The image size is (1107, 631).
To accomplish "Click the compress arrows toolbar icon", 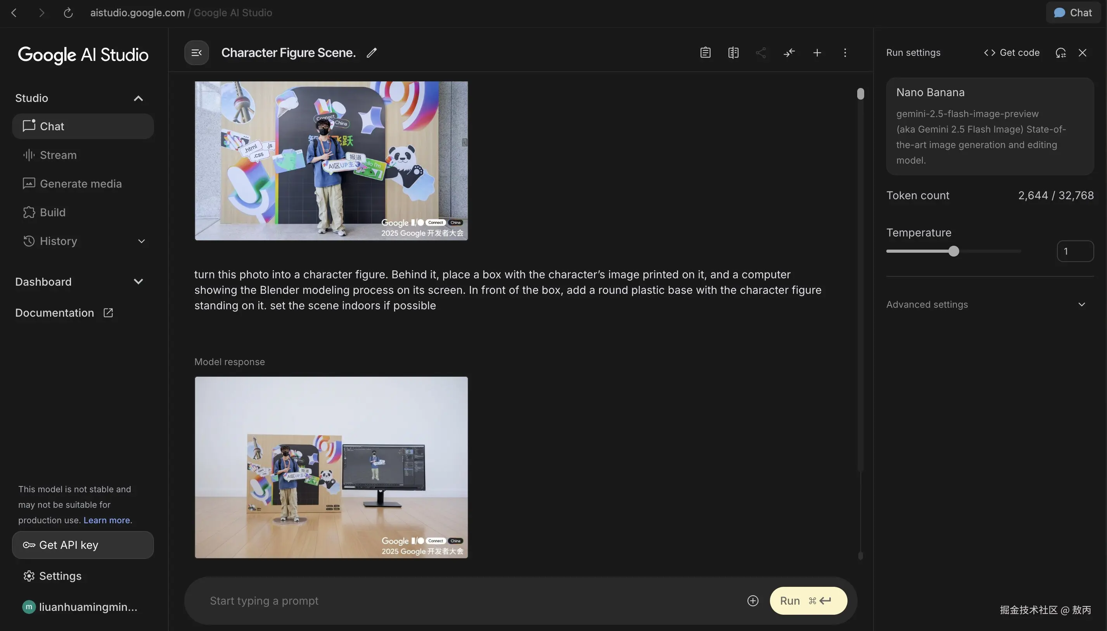I will [x=789, y=53].
